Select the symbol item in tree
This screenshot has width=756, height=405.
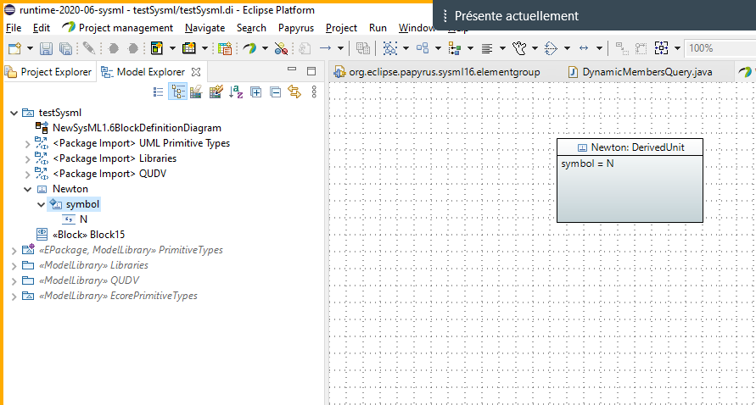pos(82,204)
